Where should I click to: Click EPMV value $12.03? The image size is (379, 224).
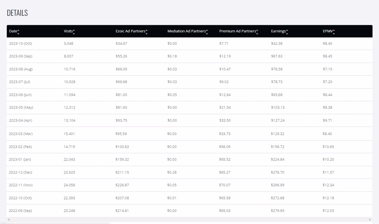pos(328,211)
